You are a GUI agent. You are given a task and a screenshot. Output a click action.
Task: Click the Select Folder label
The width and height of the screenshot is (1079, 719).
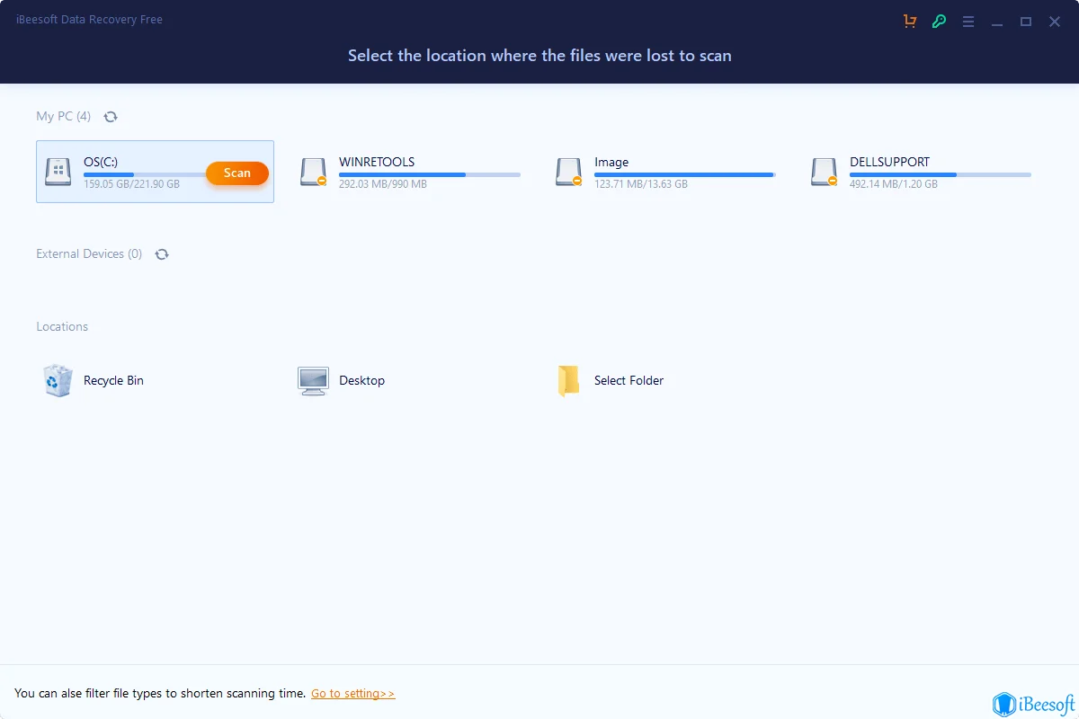629,381
